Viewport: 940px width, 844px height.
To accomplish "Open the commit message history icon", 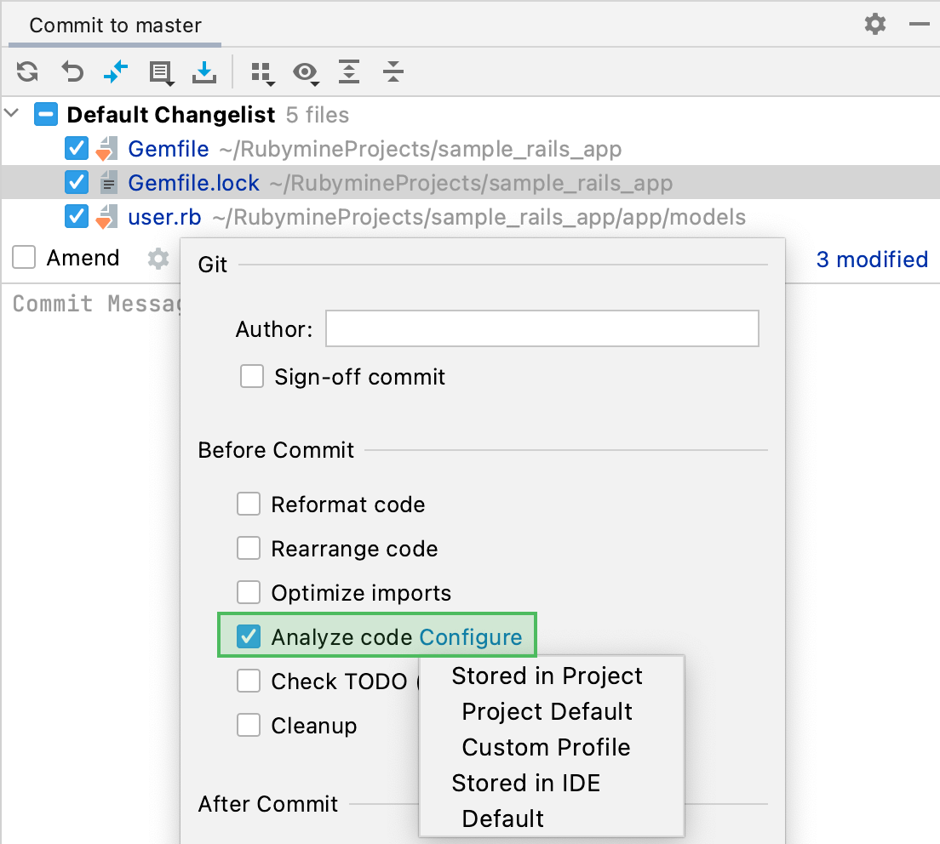I will coord(160,72).
